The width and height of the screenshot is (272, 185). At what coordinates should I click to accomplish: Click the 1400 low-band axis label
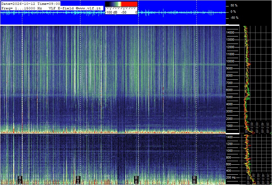[x=229, y=137]
